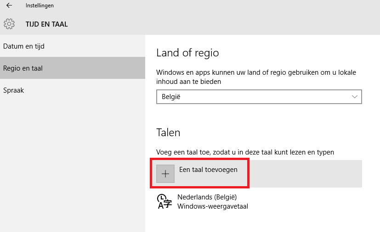Expand the region list via chevron arrow
This screenshot has height=232, width=380.
[355, 97]
